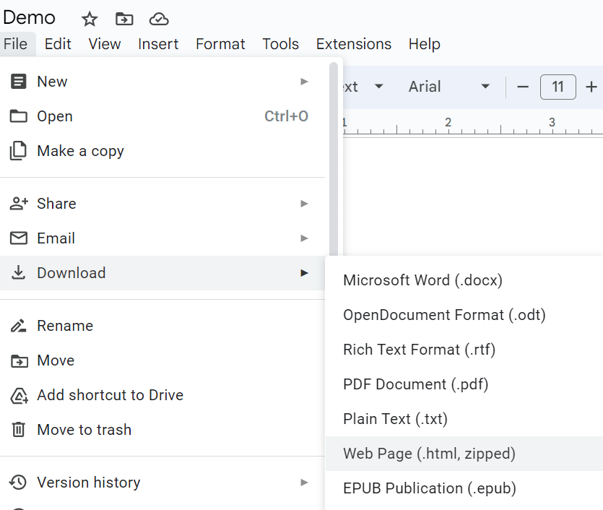
Task: Click the Rename pencil icon
Action: (x=18, y=326)
